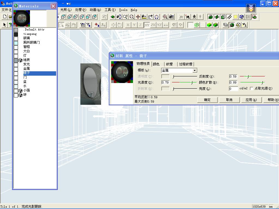Click the walking figure walkthrough icon
Image resolution: width=279 pixels, height=209 pixels.
click(x=194, y=17)
